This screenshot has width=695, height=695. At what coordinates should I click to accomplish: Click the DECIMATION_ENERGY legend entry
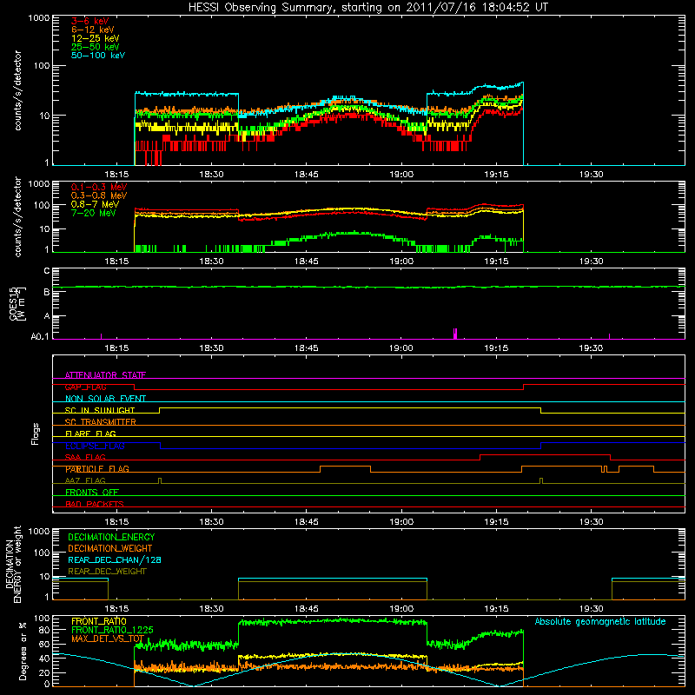[111, 537]
